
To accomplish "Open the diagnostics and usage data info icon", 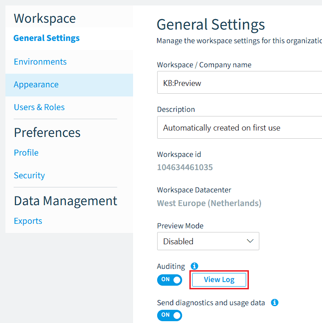I will tap(274, 303).
